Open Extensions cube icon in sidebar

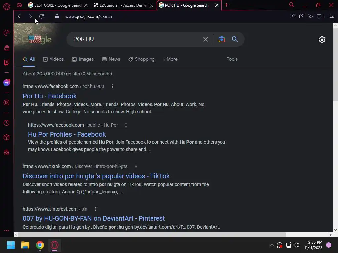(7, 137)
